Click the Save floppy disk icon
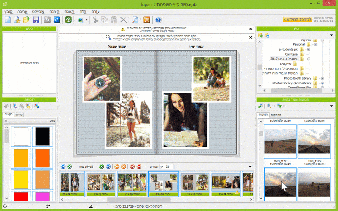The width and height of the screenshot is (338, 211). click(36, 20)
